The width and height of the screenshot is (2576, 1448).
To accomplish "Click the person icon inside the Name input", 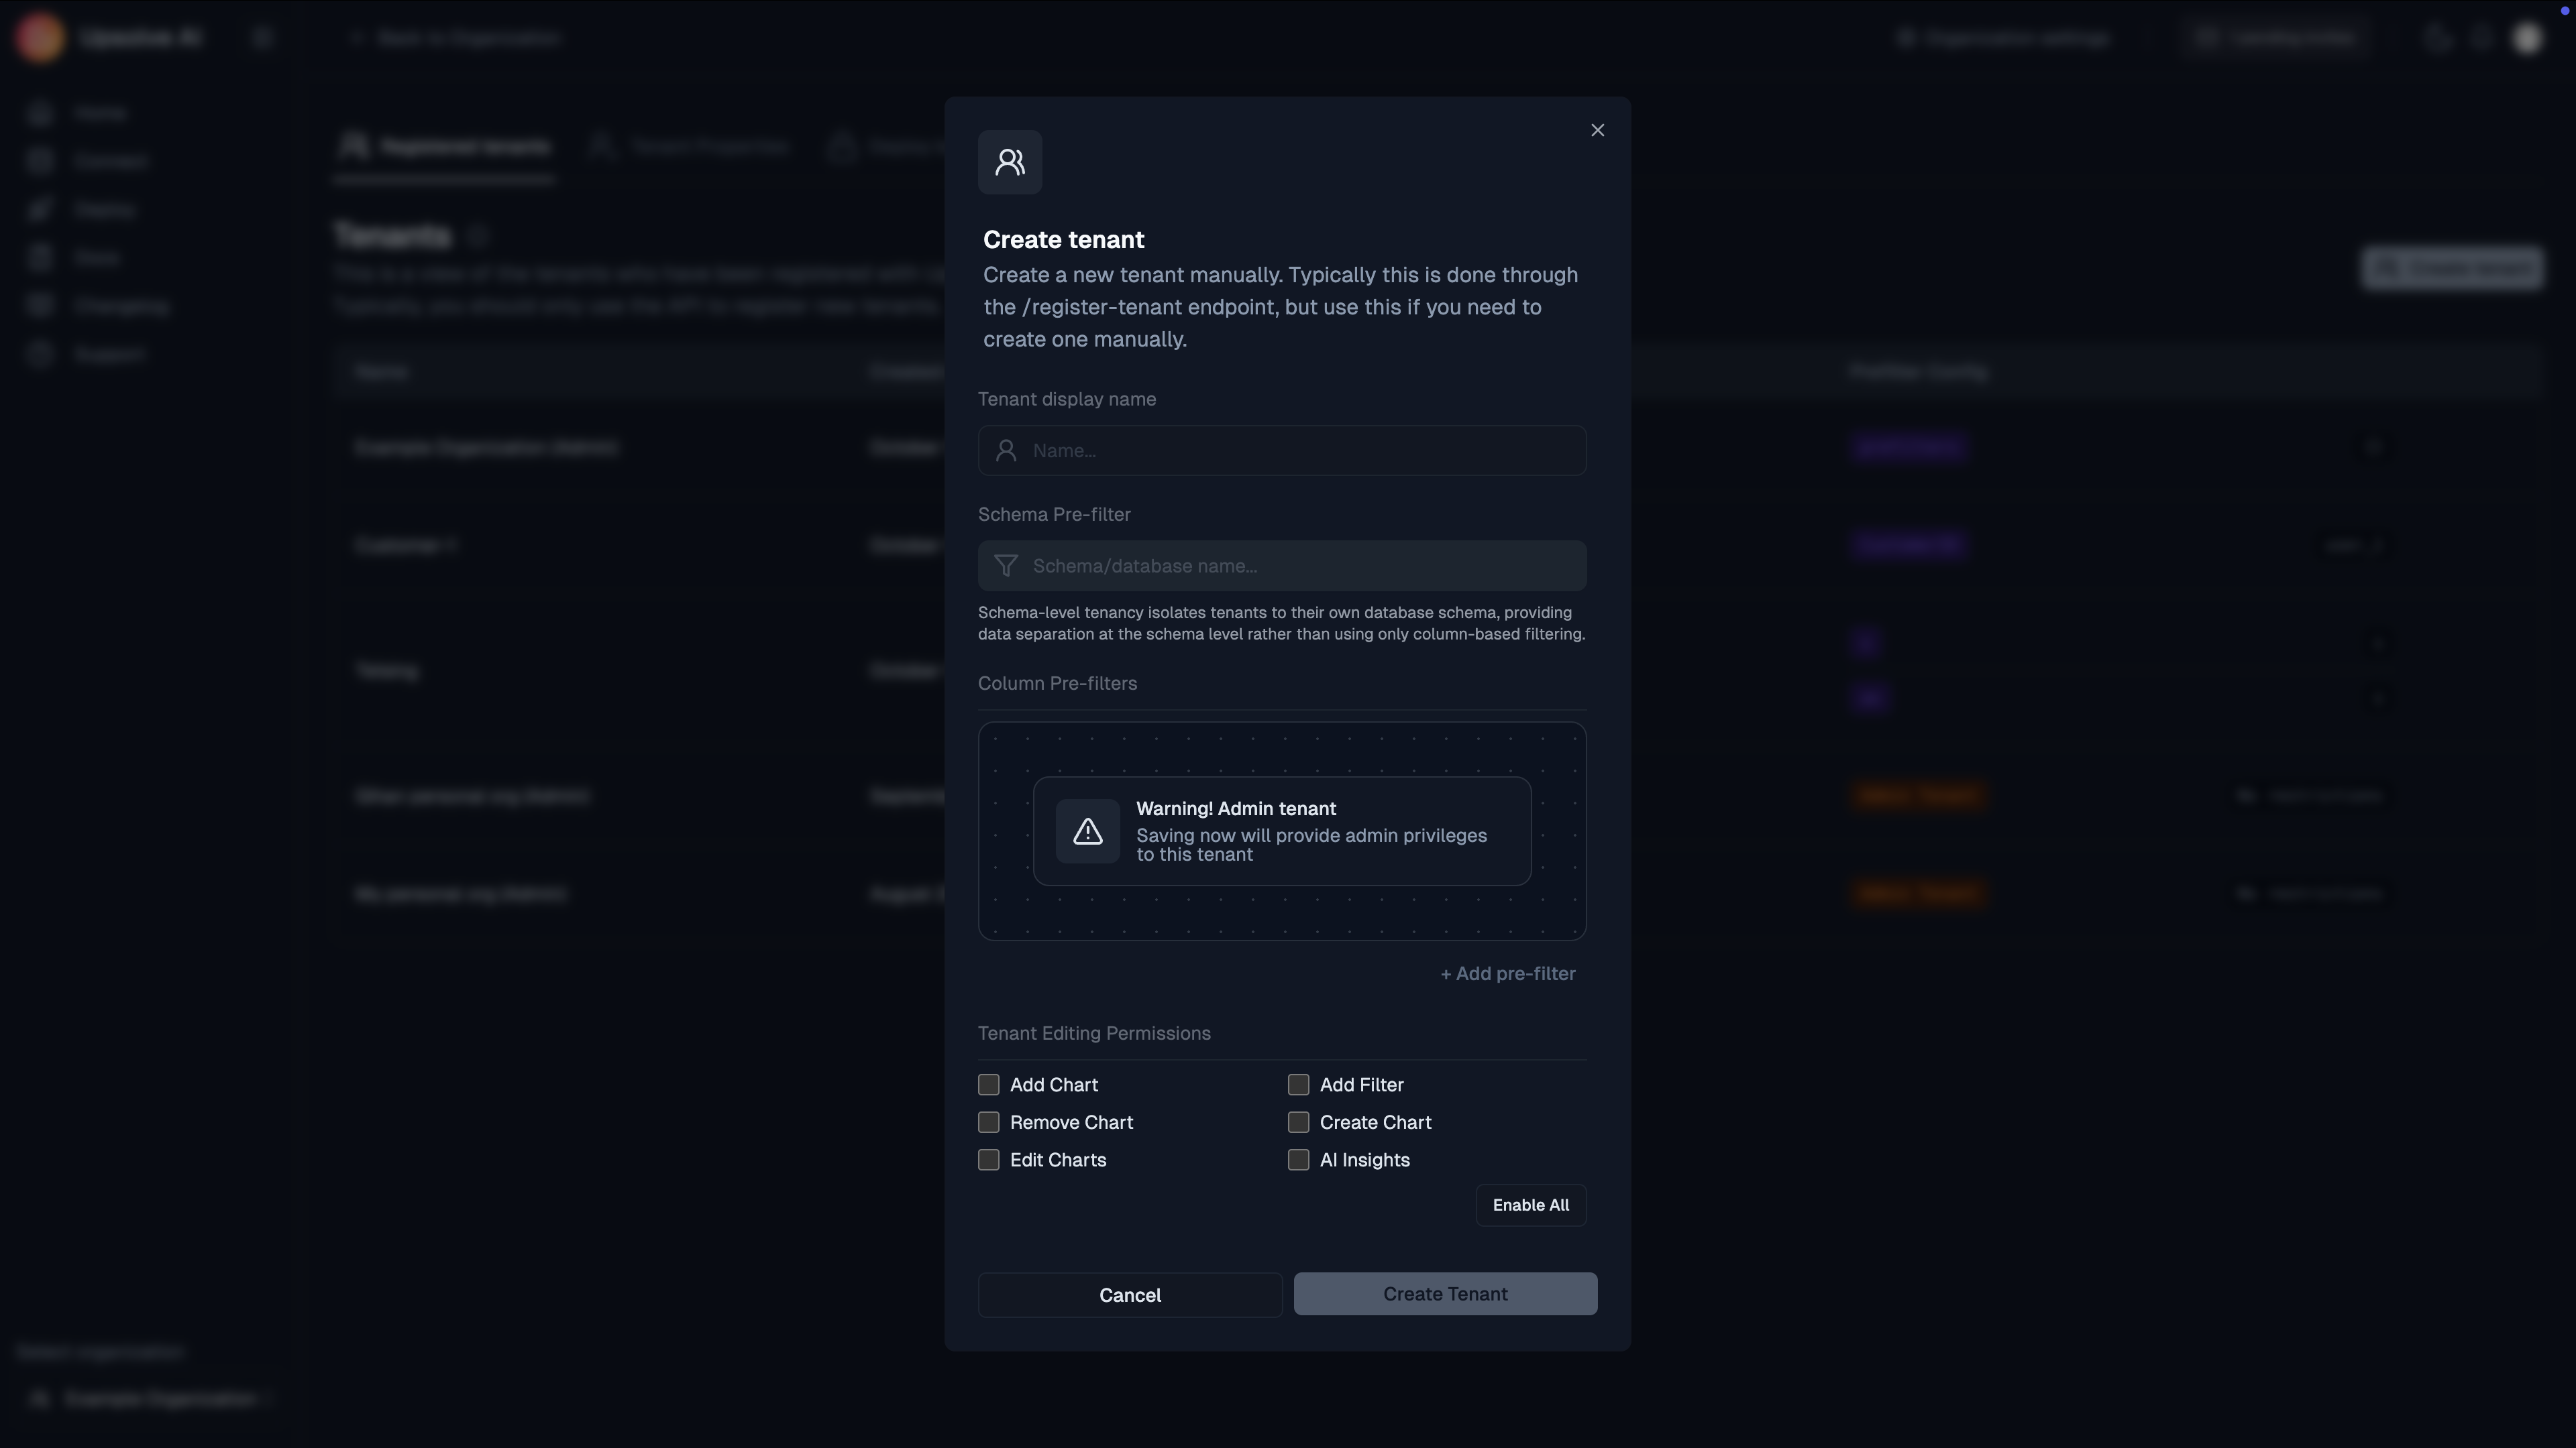I will click(x=1007, y=450).
